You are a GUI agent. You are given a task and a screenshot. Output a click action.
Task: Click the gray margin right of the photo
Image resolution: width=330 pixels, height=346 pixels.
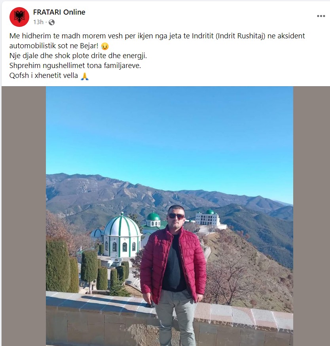tap(311, 216)
